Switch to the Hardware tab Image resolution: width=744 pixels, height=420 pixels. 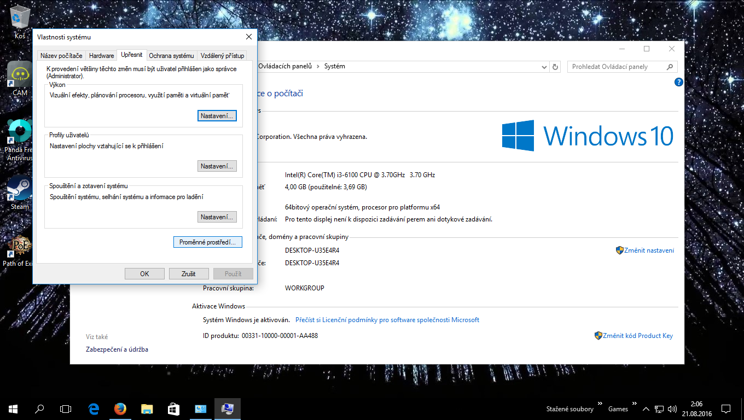tap(102, 56)
